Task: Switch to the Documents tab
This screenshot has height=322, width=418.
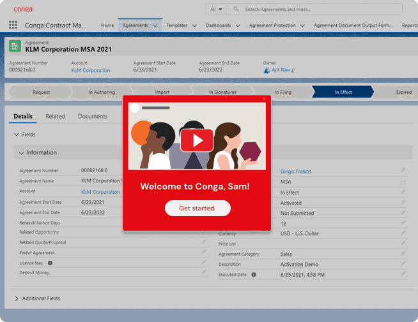Action: coord(93,117)
